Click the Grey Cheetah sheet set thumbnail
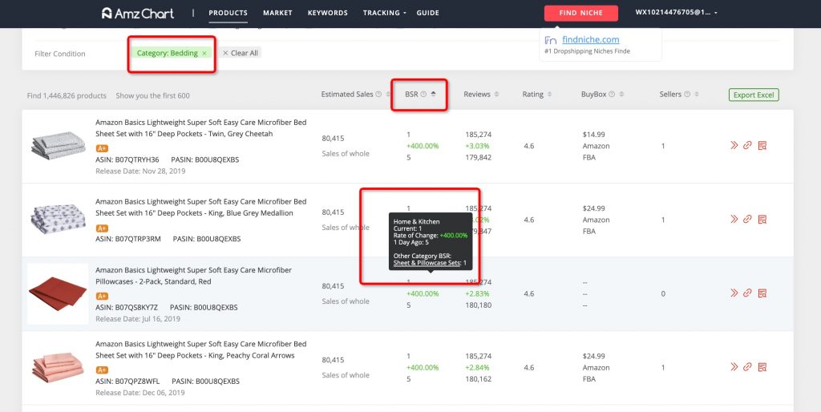The width and height of the screenshot is (821, 412). click(x=58, y=146)
